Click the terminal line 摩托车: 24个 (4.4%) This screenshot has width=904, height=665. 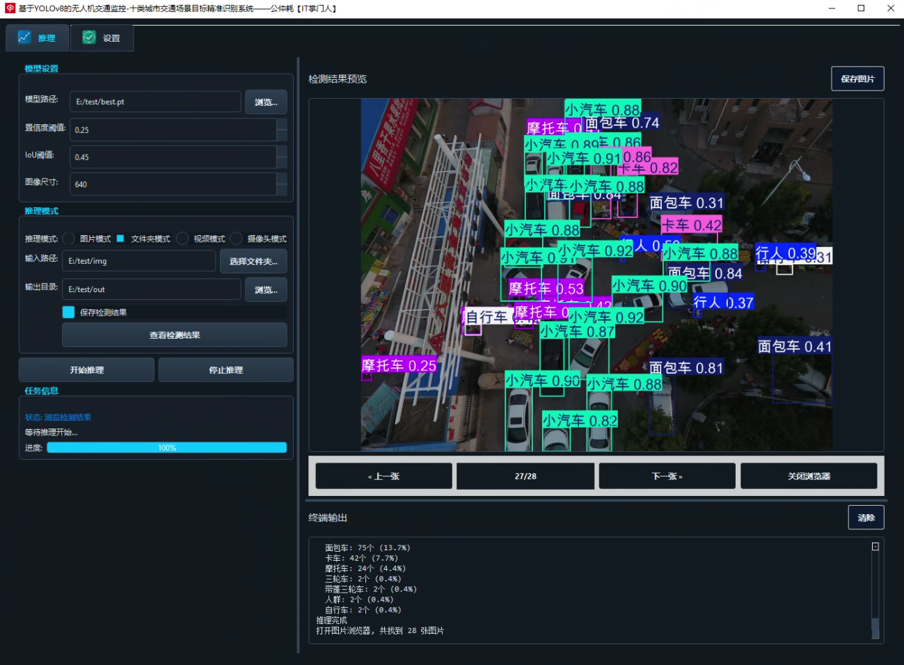[x=365, y=568]
